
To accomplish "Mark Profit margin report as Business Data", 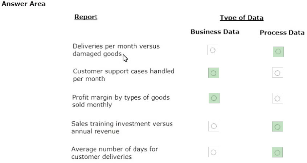I will [x=214, y=98].
